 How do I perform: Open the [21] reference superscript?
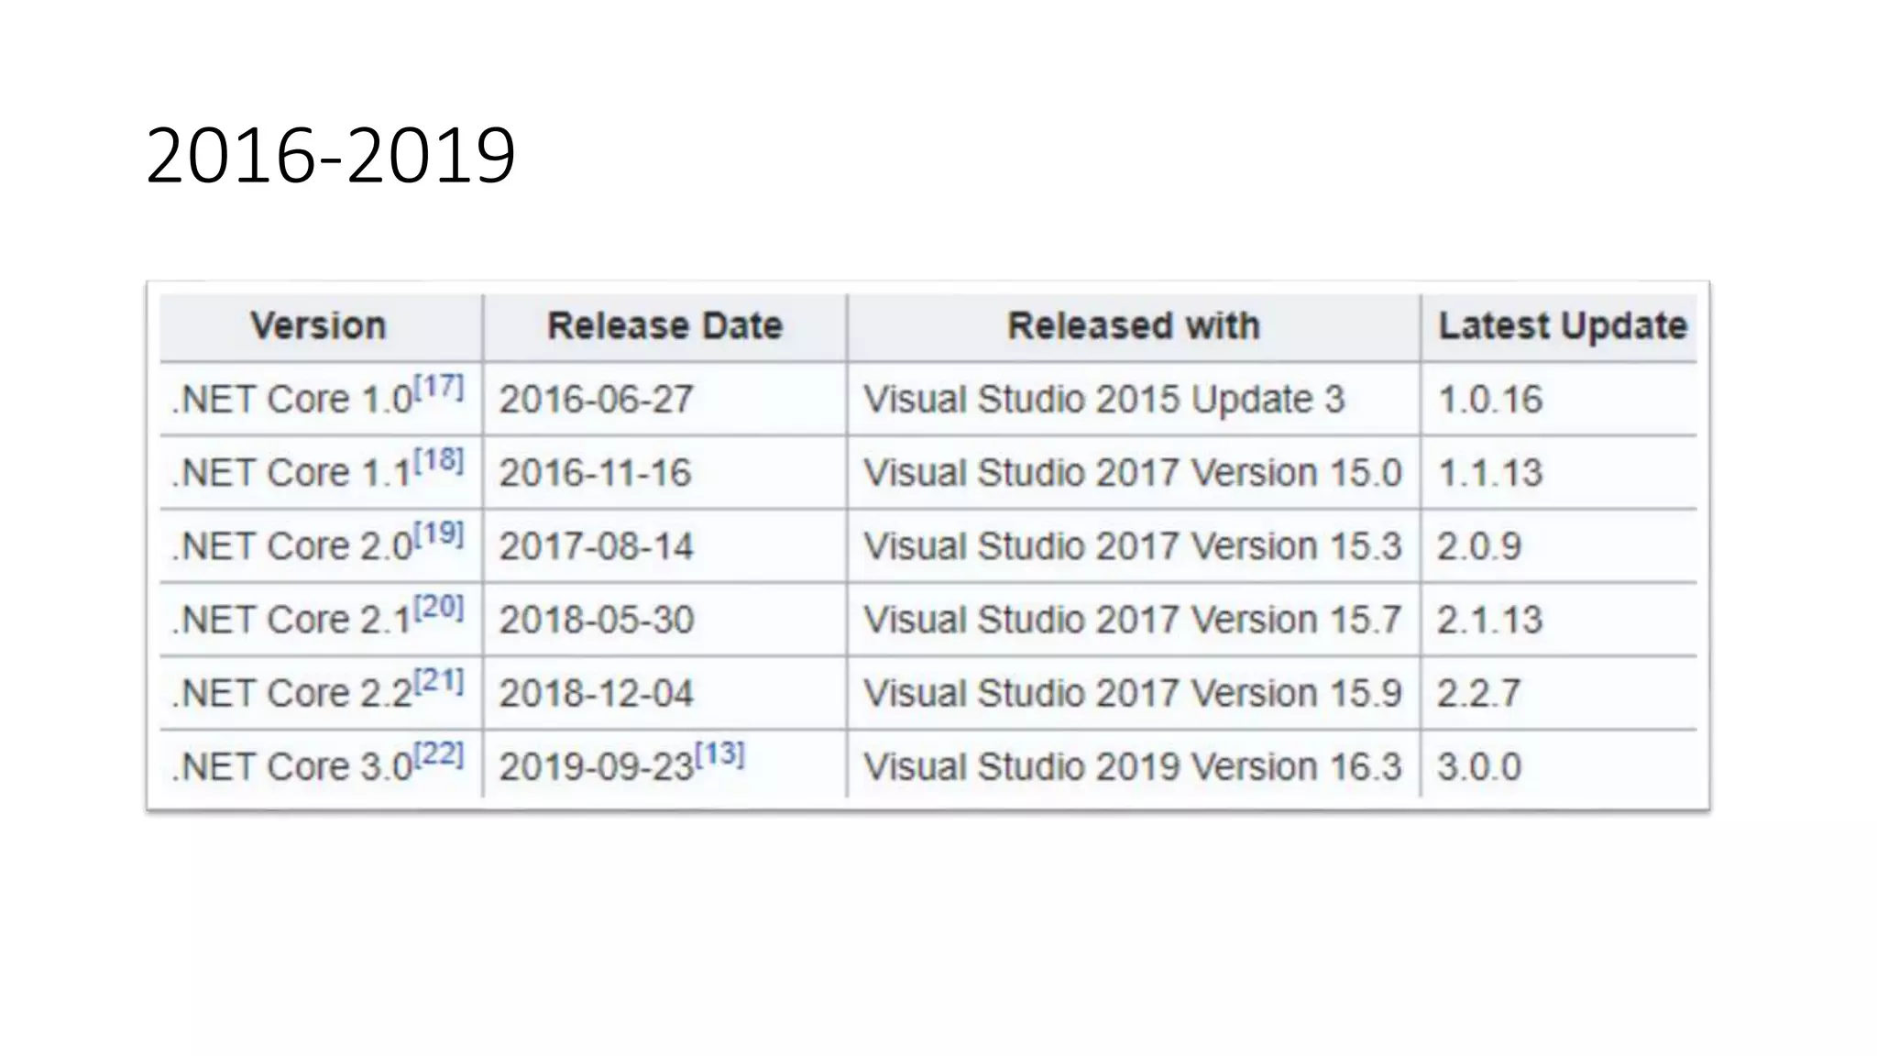pos(439,681)
